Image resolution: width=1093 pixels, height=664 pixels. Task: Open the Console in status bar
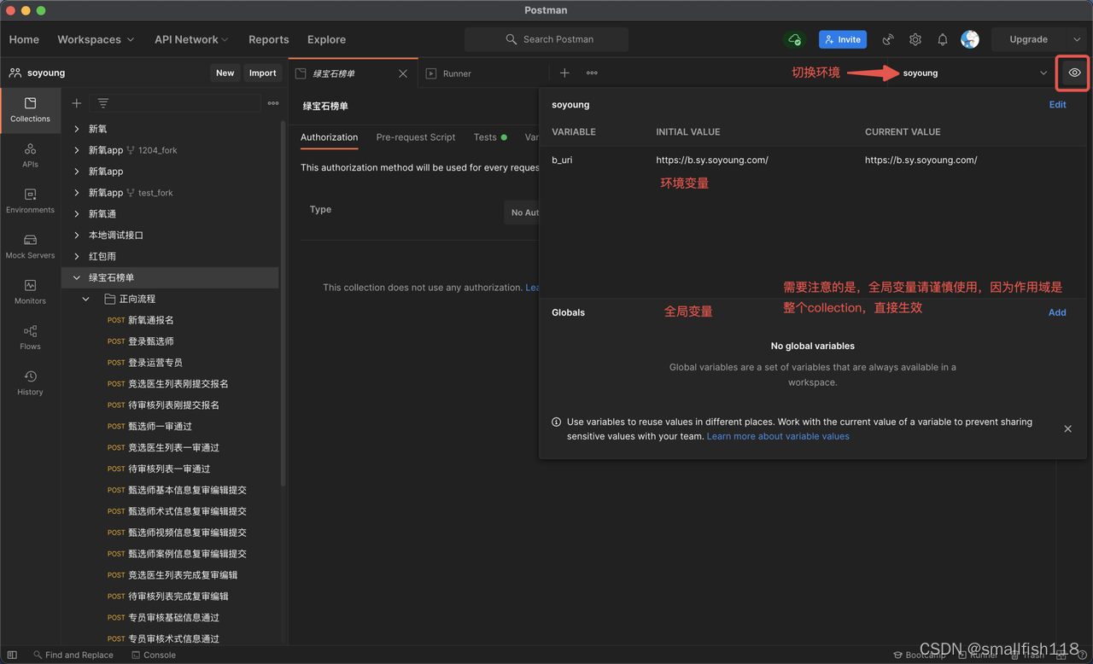[154, 655]
